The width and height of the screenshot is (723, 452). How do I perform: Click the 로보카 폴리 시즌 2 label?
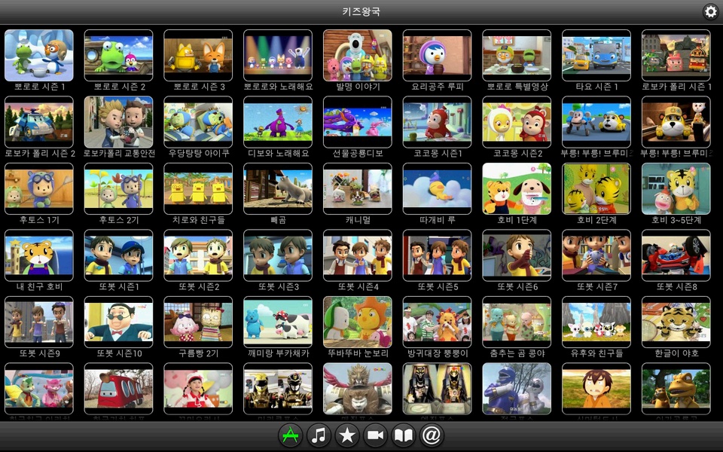coord(40,153)
